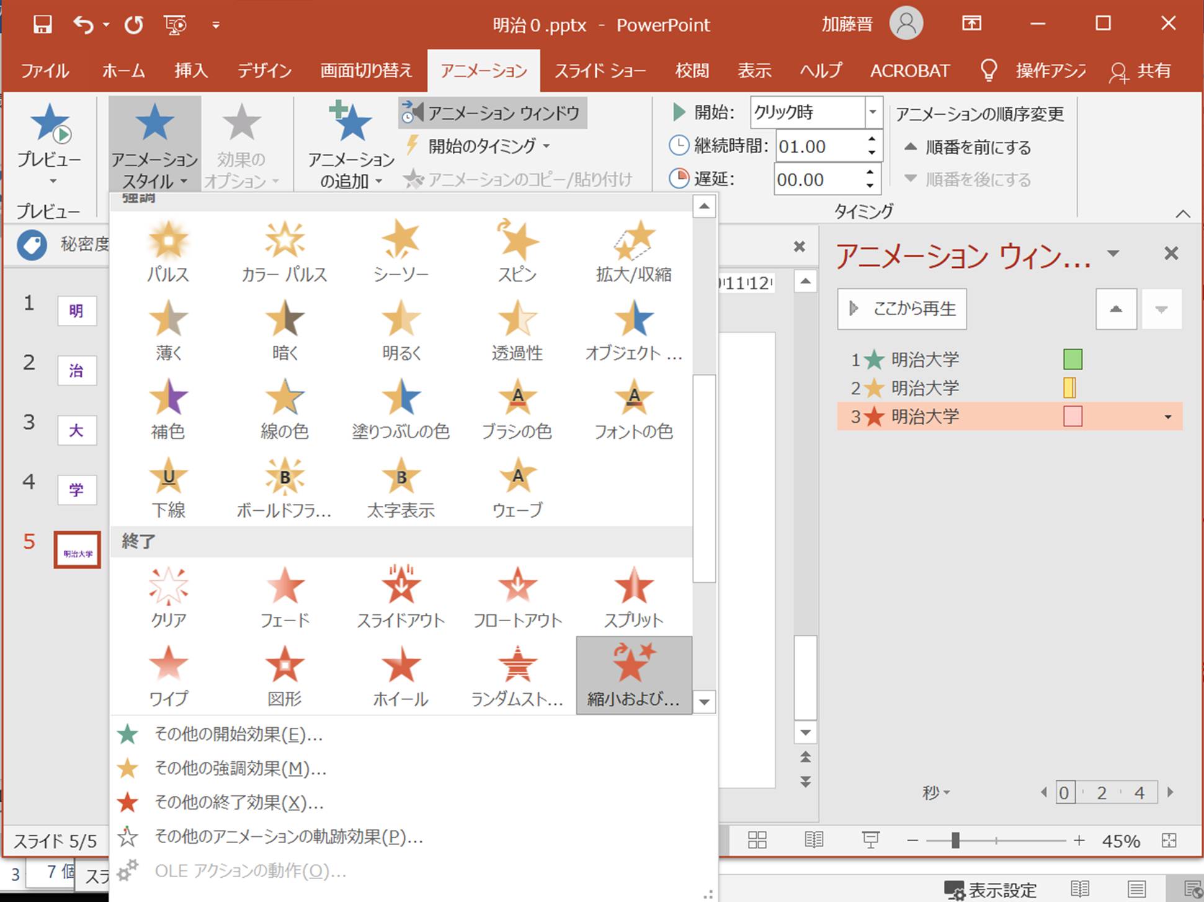Expand the third 明治大学 animation dropdown arrow

[x=1168, y=417]
